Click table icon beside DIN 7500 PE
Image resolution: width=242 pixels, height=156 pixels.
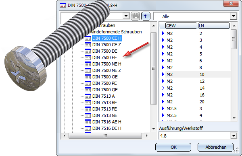pyautogui.click(x=88, y=83)
